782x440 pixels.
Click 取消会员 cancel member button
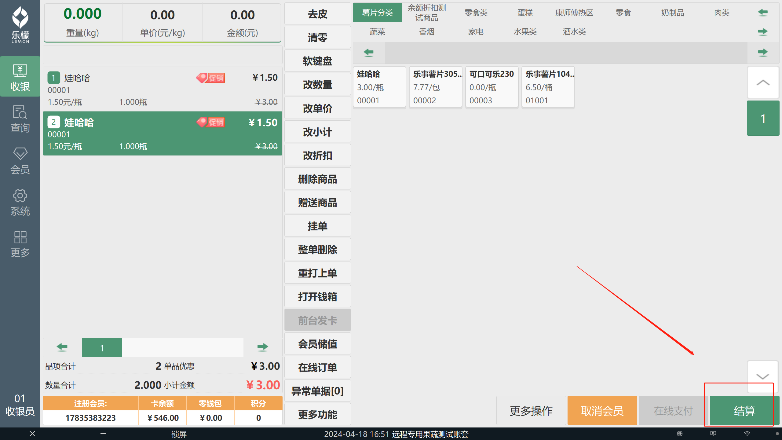click(x=602, y=411)
